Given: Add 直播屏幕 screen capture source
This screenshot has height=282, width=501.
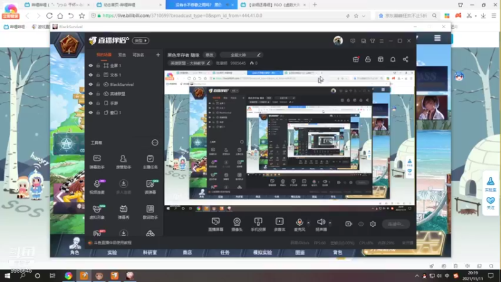Looking at the screenshot, I should pyautogui.click(x=215, y=224).
